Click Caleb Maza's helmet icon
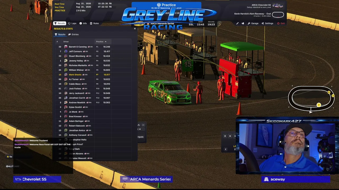This screenshot has height=190, width=339. [66, 84]
